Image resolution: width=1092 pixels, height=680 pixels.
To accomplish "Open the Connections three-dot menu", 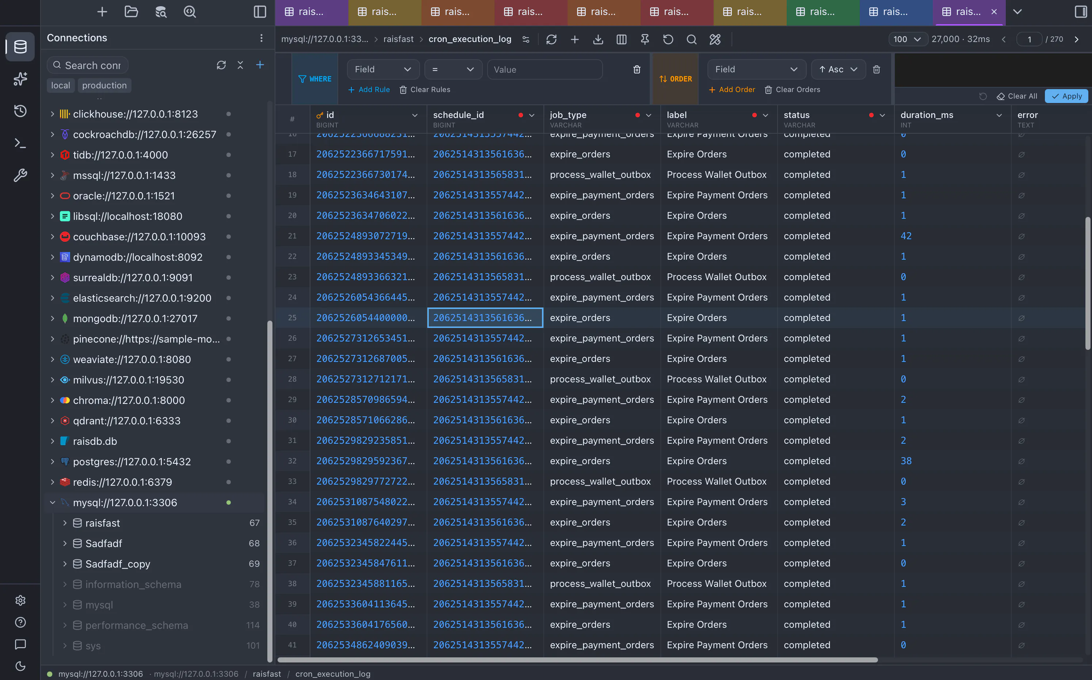I will pos(261,38).
